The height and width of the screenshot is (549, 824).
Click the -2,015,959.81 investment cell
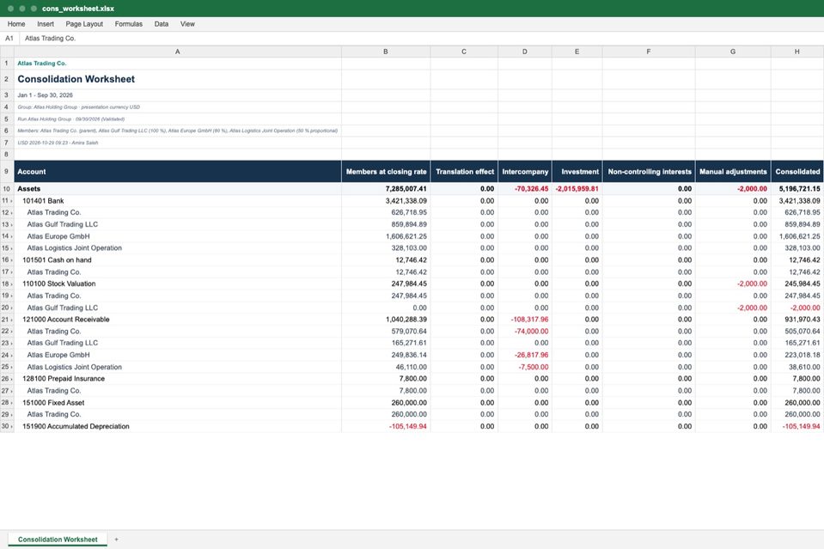577,189
